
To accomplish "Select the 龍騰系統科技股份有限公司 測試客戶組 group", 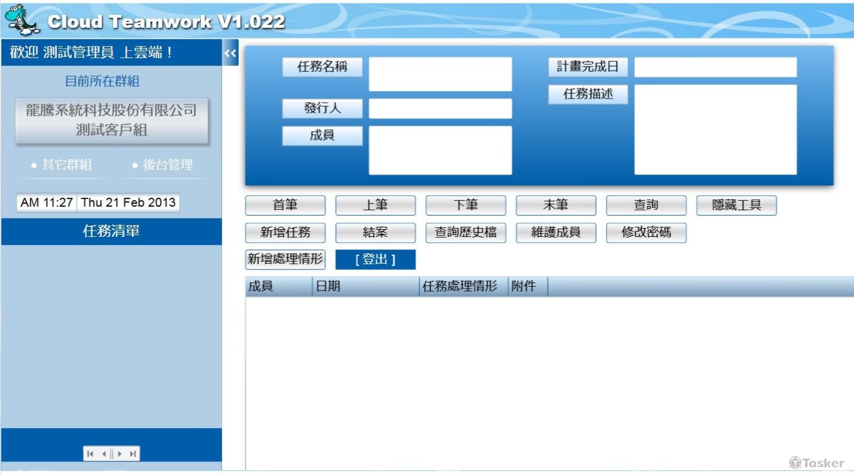I will coord(112,121).
